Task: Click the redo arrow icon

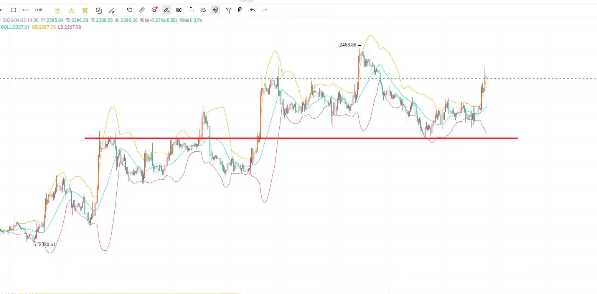Action: tap(265, 10)
